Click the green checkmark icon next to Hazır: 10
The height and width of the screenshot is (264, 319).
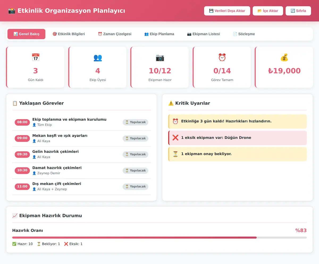[x=14, y=244]
